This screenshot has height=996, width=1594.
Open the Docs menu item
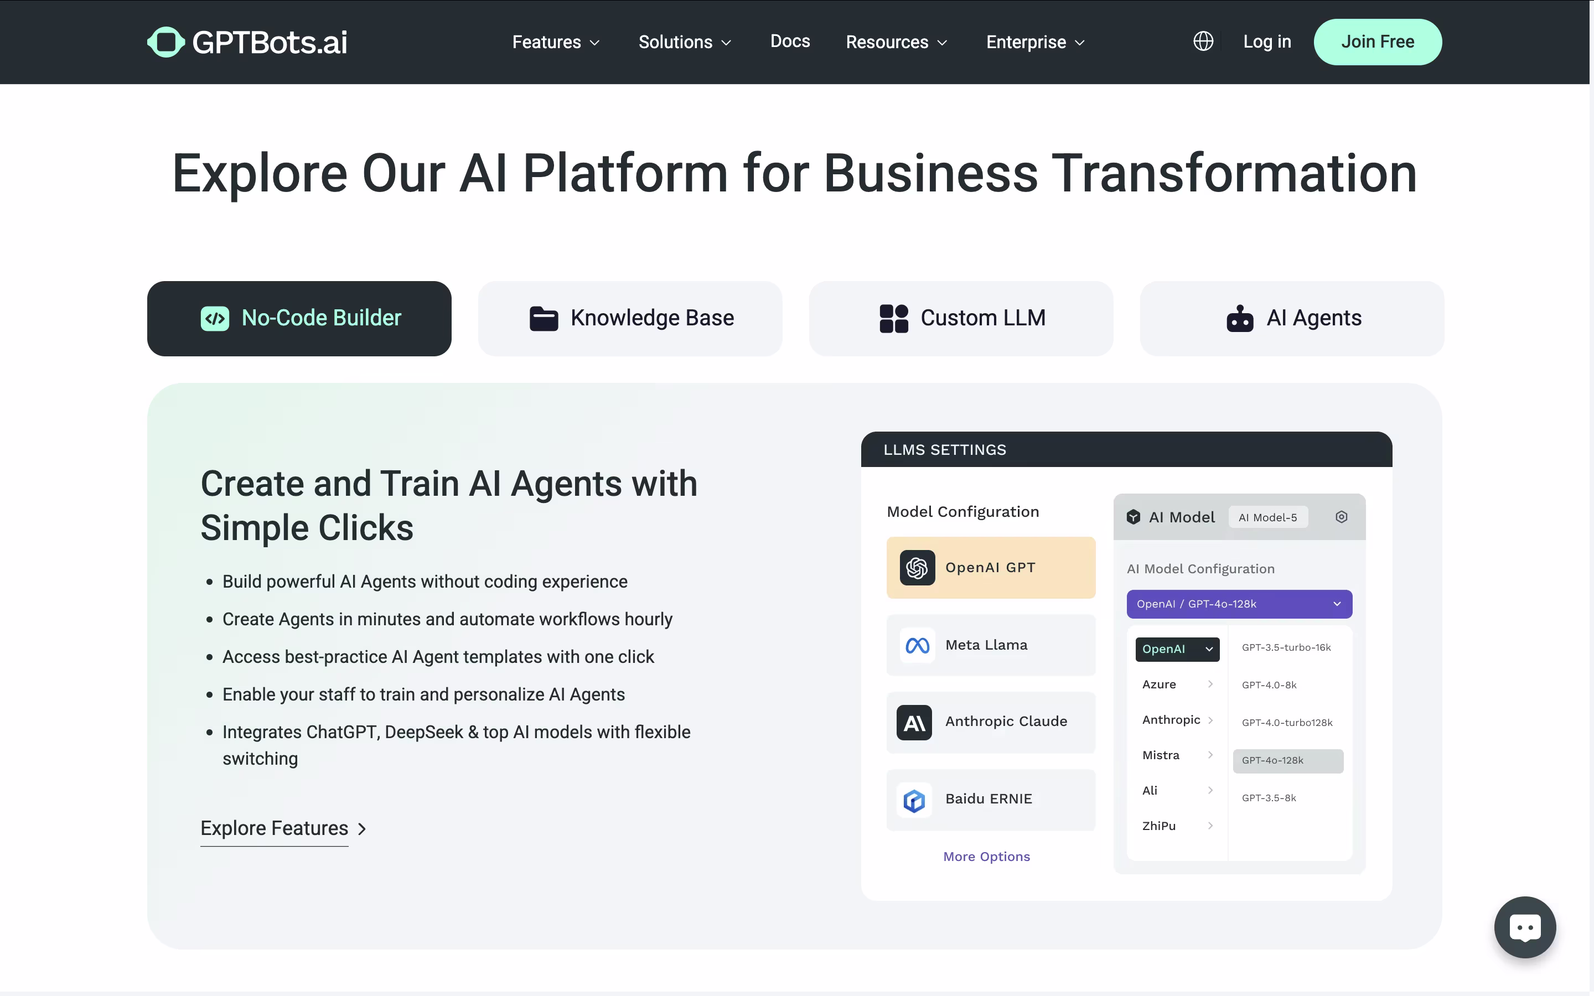click(790, 41)
